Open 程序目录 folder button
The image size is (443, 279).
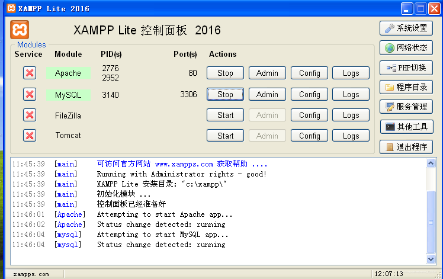(x=406, y=87)
